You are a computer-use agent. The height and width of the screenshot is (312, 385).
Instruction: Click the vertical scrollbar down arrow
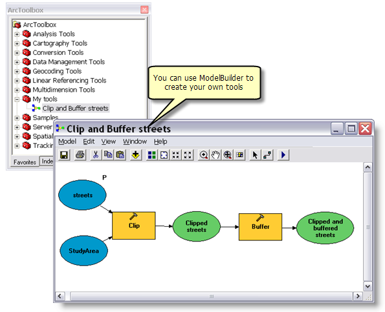click(x=368, y=286)
